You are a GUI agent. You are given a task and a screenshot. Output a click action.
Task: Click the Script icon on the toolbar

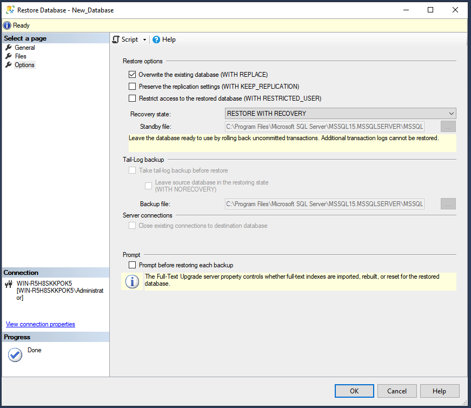click(116, 39)
